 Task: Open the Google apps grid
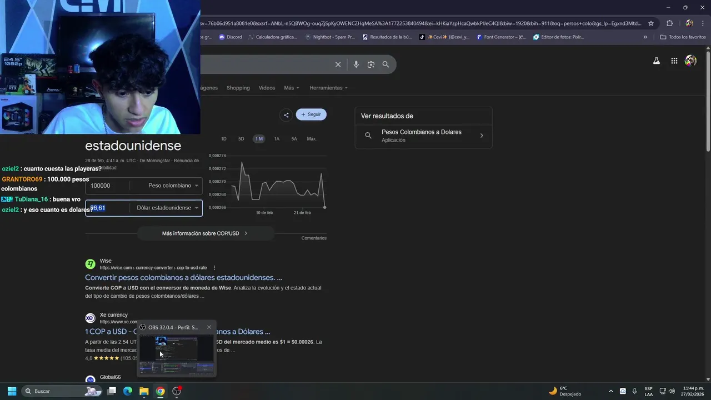point(674,61)
